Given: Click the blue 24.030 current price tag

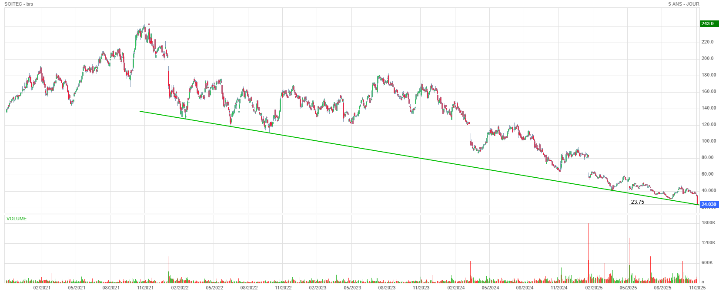Looking at the screenshot, I should [709, 204].
